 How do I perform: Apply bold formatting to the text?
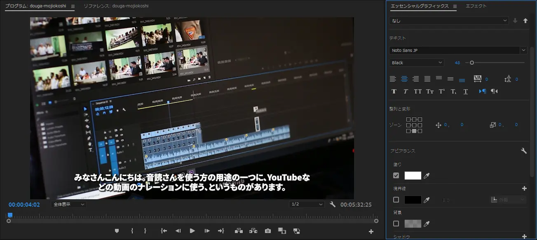tap(394, 91)
